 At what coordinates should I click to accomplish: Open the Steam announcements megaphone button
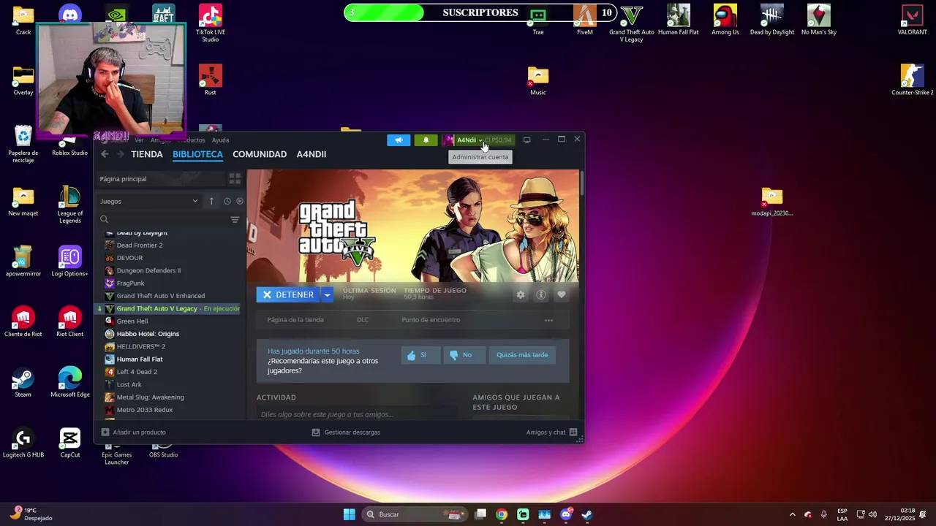[399, 140]
